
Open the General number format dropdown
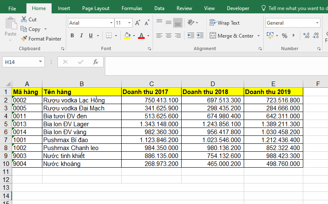click(317, 23)
